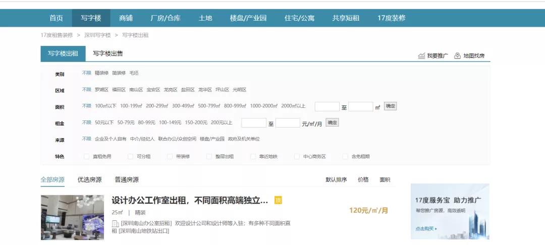
Task: Open the 厂房/仓库 navigation item
Action: coord(166,18)
